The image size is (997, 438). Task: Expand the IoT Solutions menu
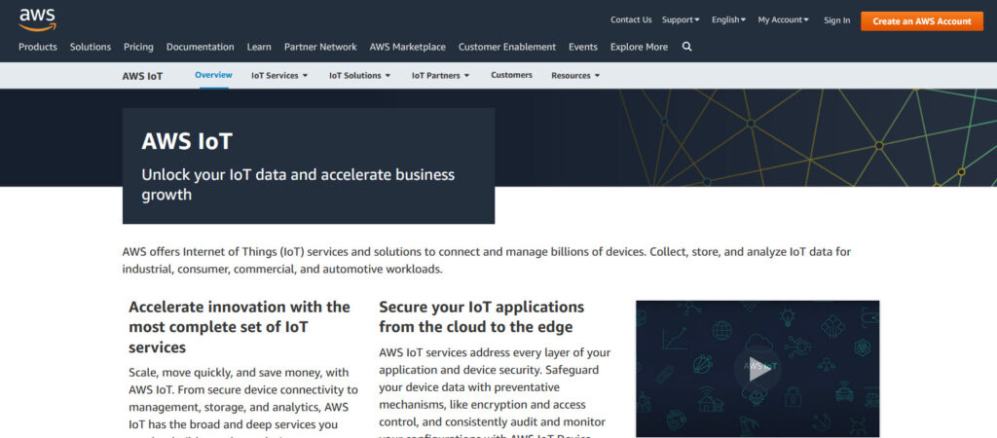tap(359, 75)
